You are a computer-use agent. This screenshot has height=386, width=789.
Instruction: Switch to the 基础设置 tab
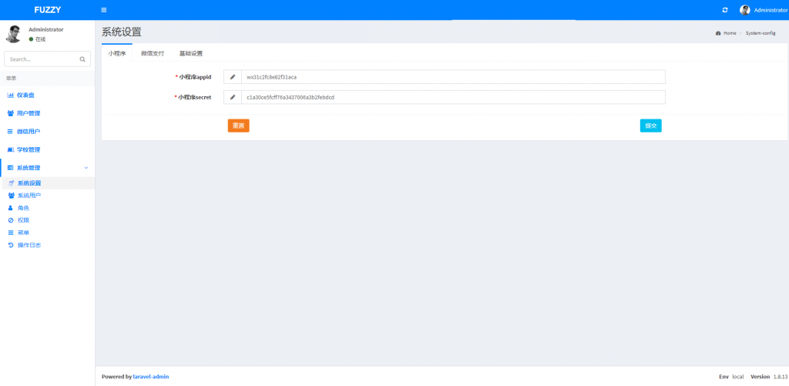point(190,54)
